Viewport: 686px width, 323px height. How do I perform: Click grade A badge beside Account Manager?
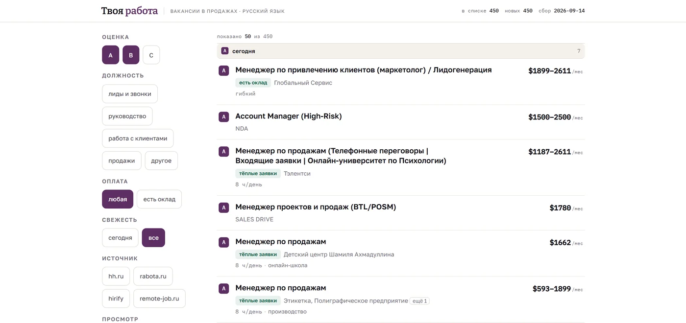click(224, 117)
